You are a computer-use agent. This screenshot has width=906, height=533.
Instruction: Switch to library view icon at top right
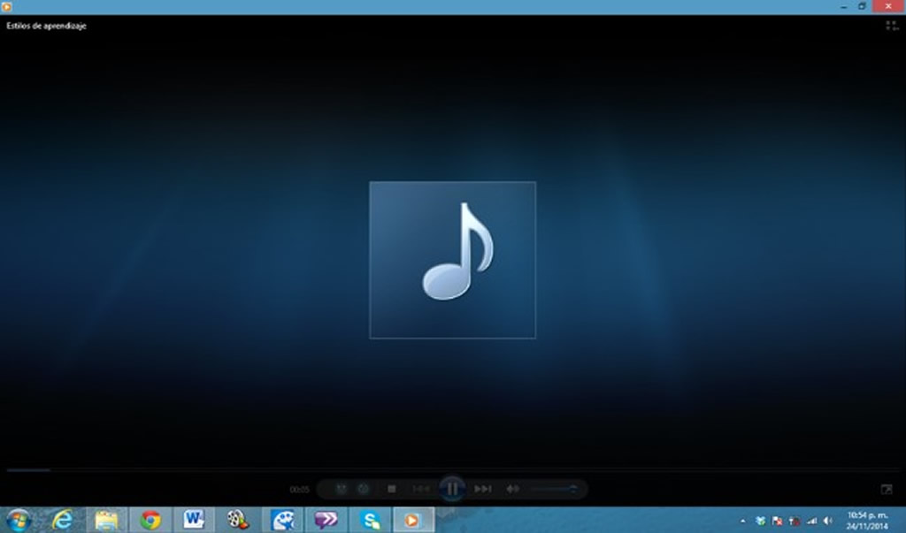click(x=891, y=27)
